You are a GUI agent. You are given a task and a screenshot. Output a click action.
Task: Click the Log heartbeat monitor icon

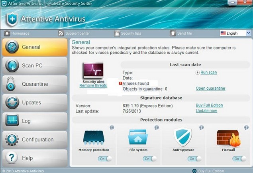click(x=12, y=120)
